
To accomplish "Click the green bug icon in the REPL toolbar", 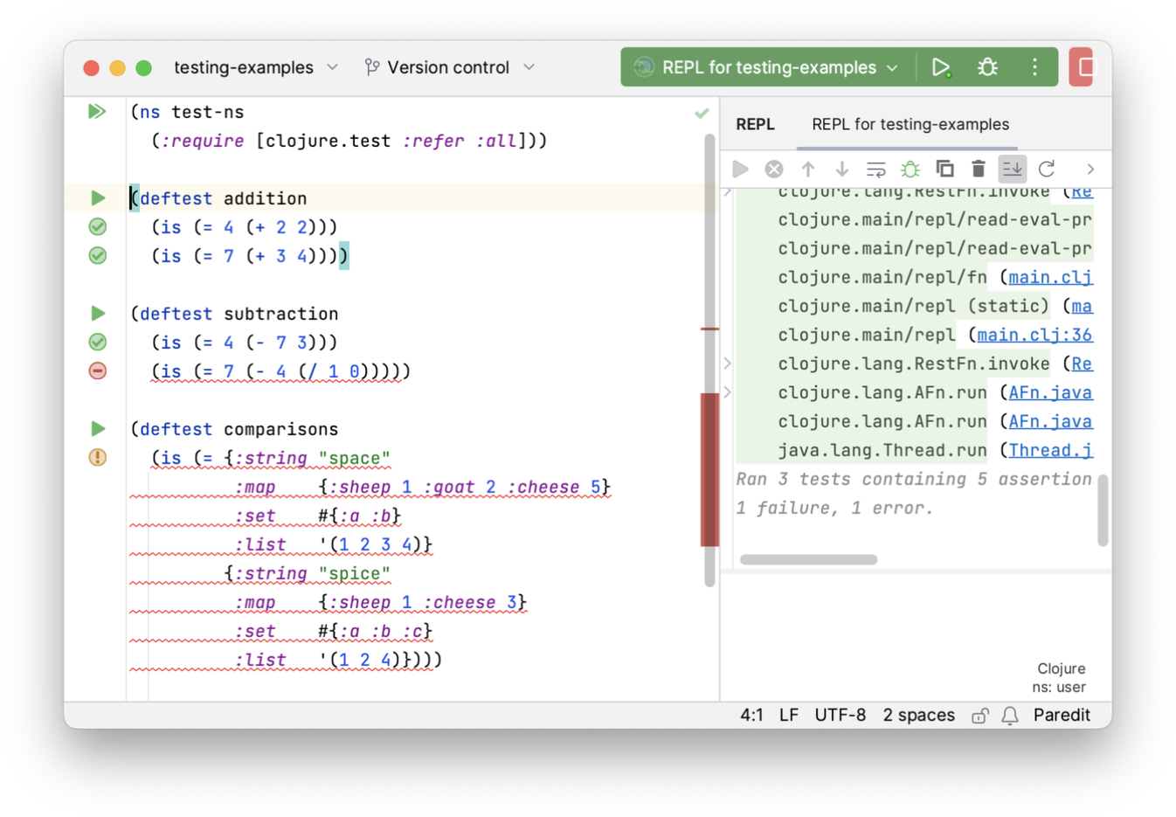I will click(x=910, y=169).
